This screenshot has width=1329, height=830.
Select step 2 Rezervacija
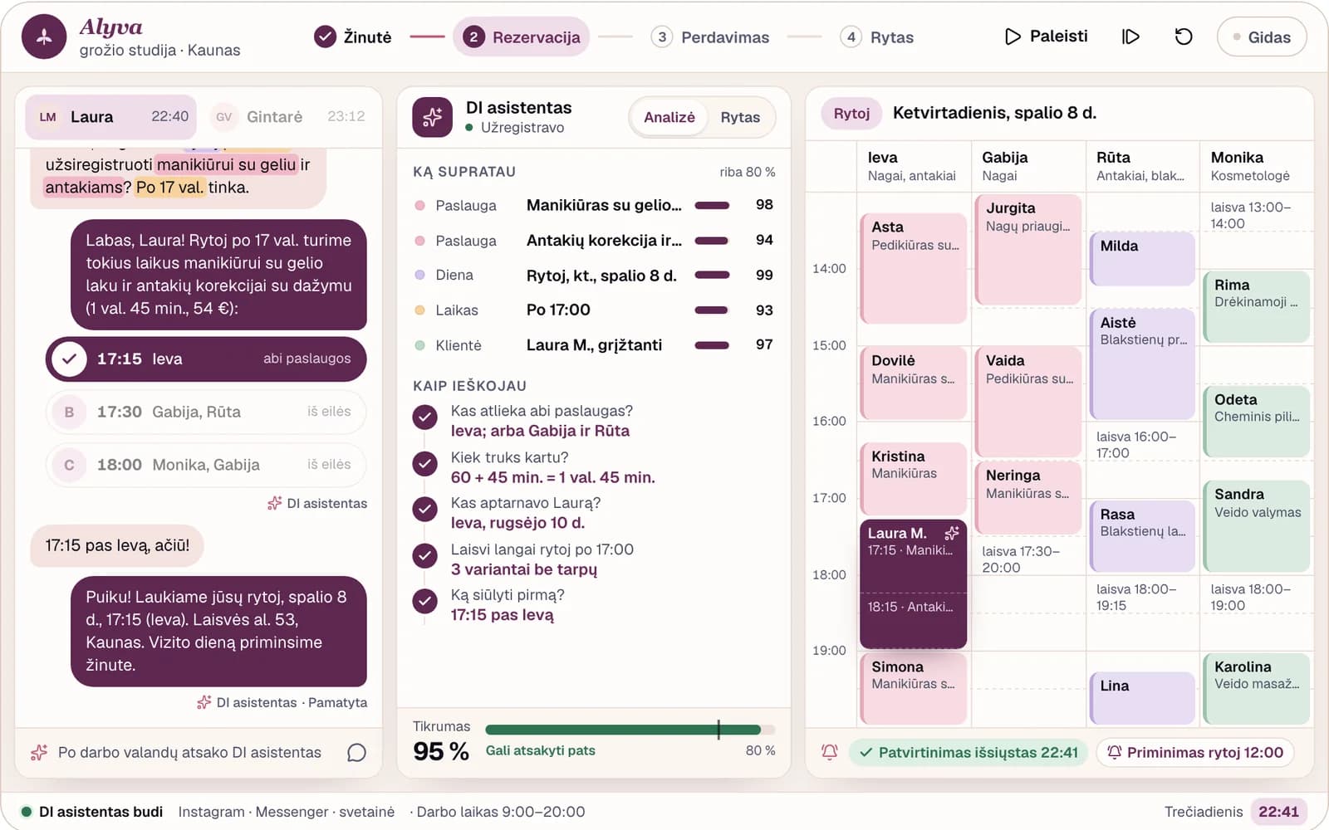522,37
